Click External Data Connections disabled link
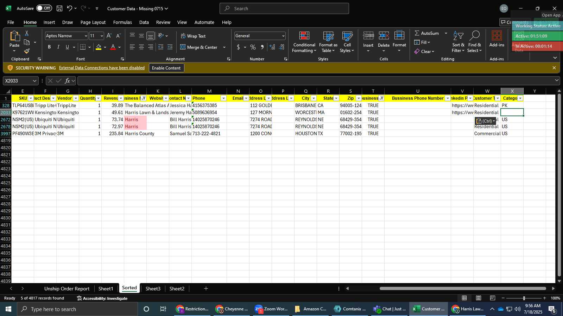The image size is (563, 316). [102, 68]
